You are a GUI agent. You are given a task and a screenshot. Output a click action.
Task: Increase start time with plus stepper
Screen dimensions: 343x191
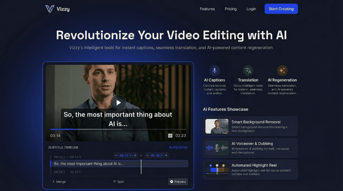135,155
